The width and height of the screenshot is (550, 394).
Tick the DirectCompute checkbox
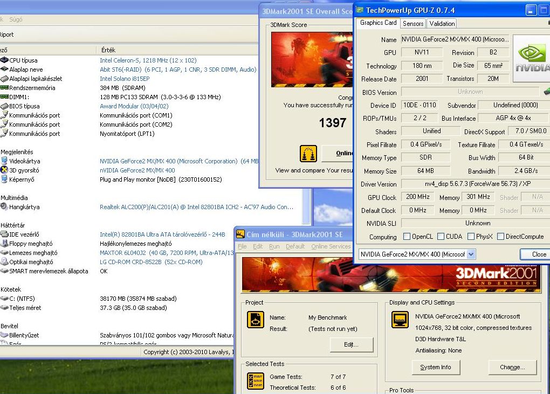[500, 237]
